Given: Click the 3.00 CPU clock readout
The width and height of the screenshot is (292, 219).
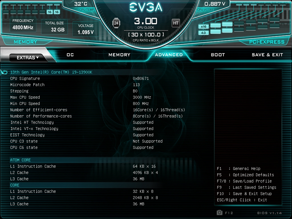Looking at the screenshot, I should [146, 21].
